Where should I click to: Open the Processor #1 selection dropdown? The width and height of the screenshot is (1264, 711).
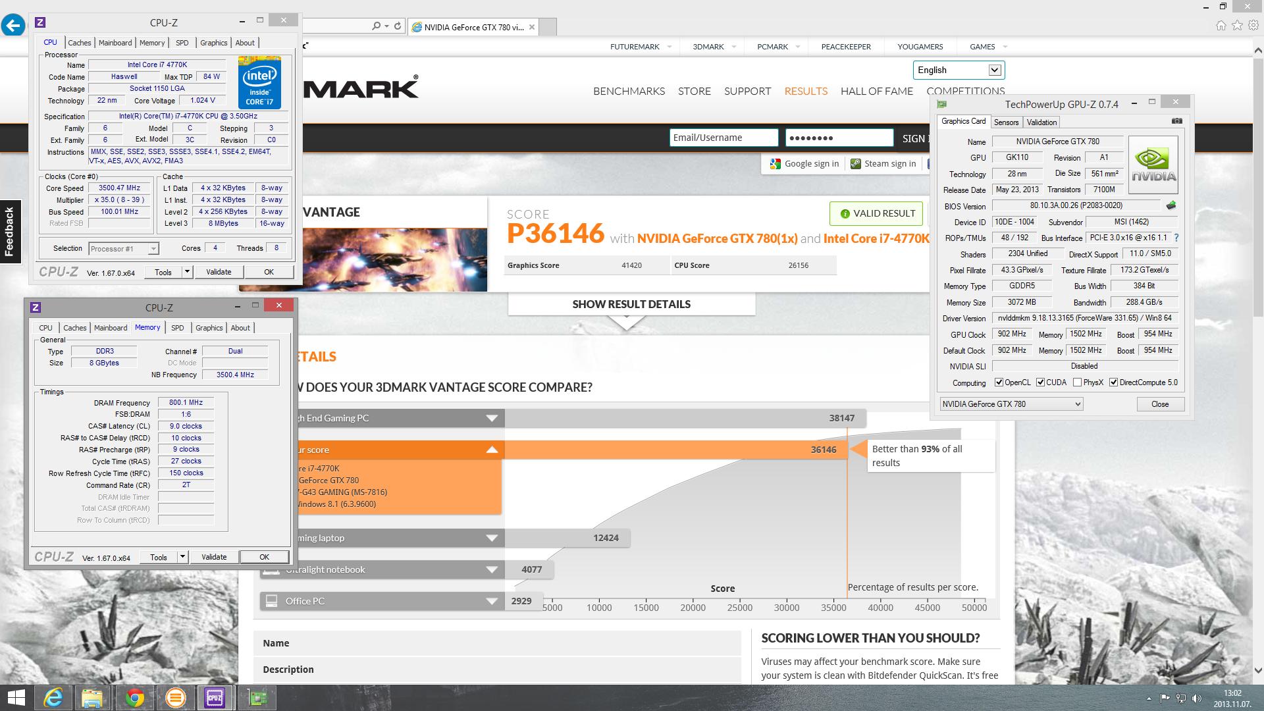pyautogui.click(x=123, y=249)
